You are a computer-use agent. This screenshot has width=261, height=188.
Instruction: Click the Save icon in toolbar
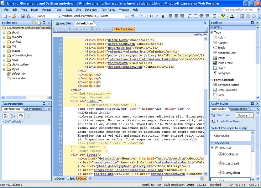coord(23,16)
